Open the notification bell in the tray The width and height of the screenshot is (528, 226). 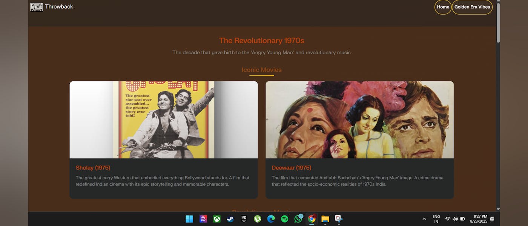(492, 219)
